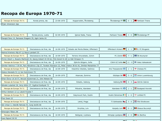This screenshot has width=162, height=121.
Task: Click the '7 - 1' score of FC Zürich
Action: click(x=130, y=56)
